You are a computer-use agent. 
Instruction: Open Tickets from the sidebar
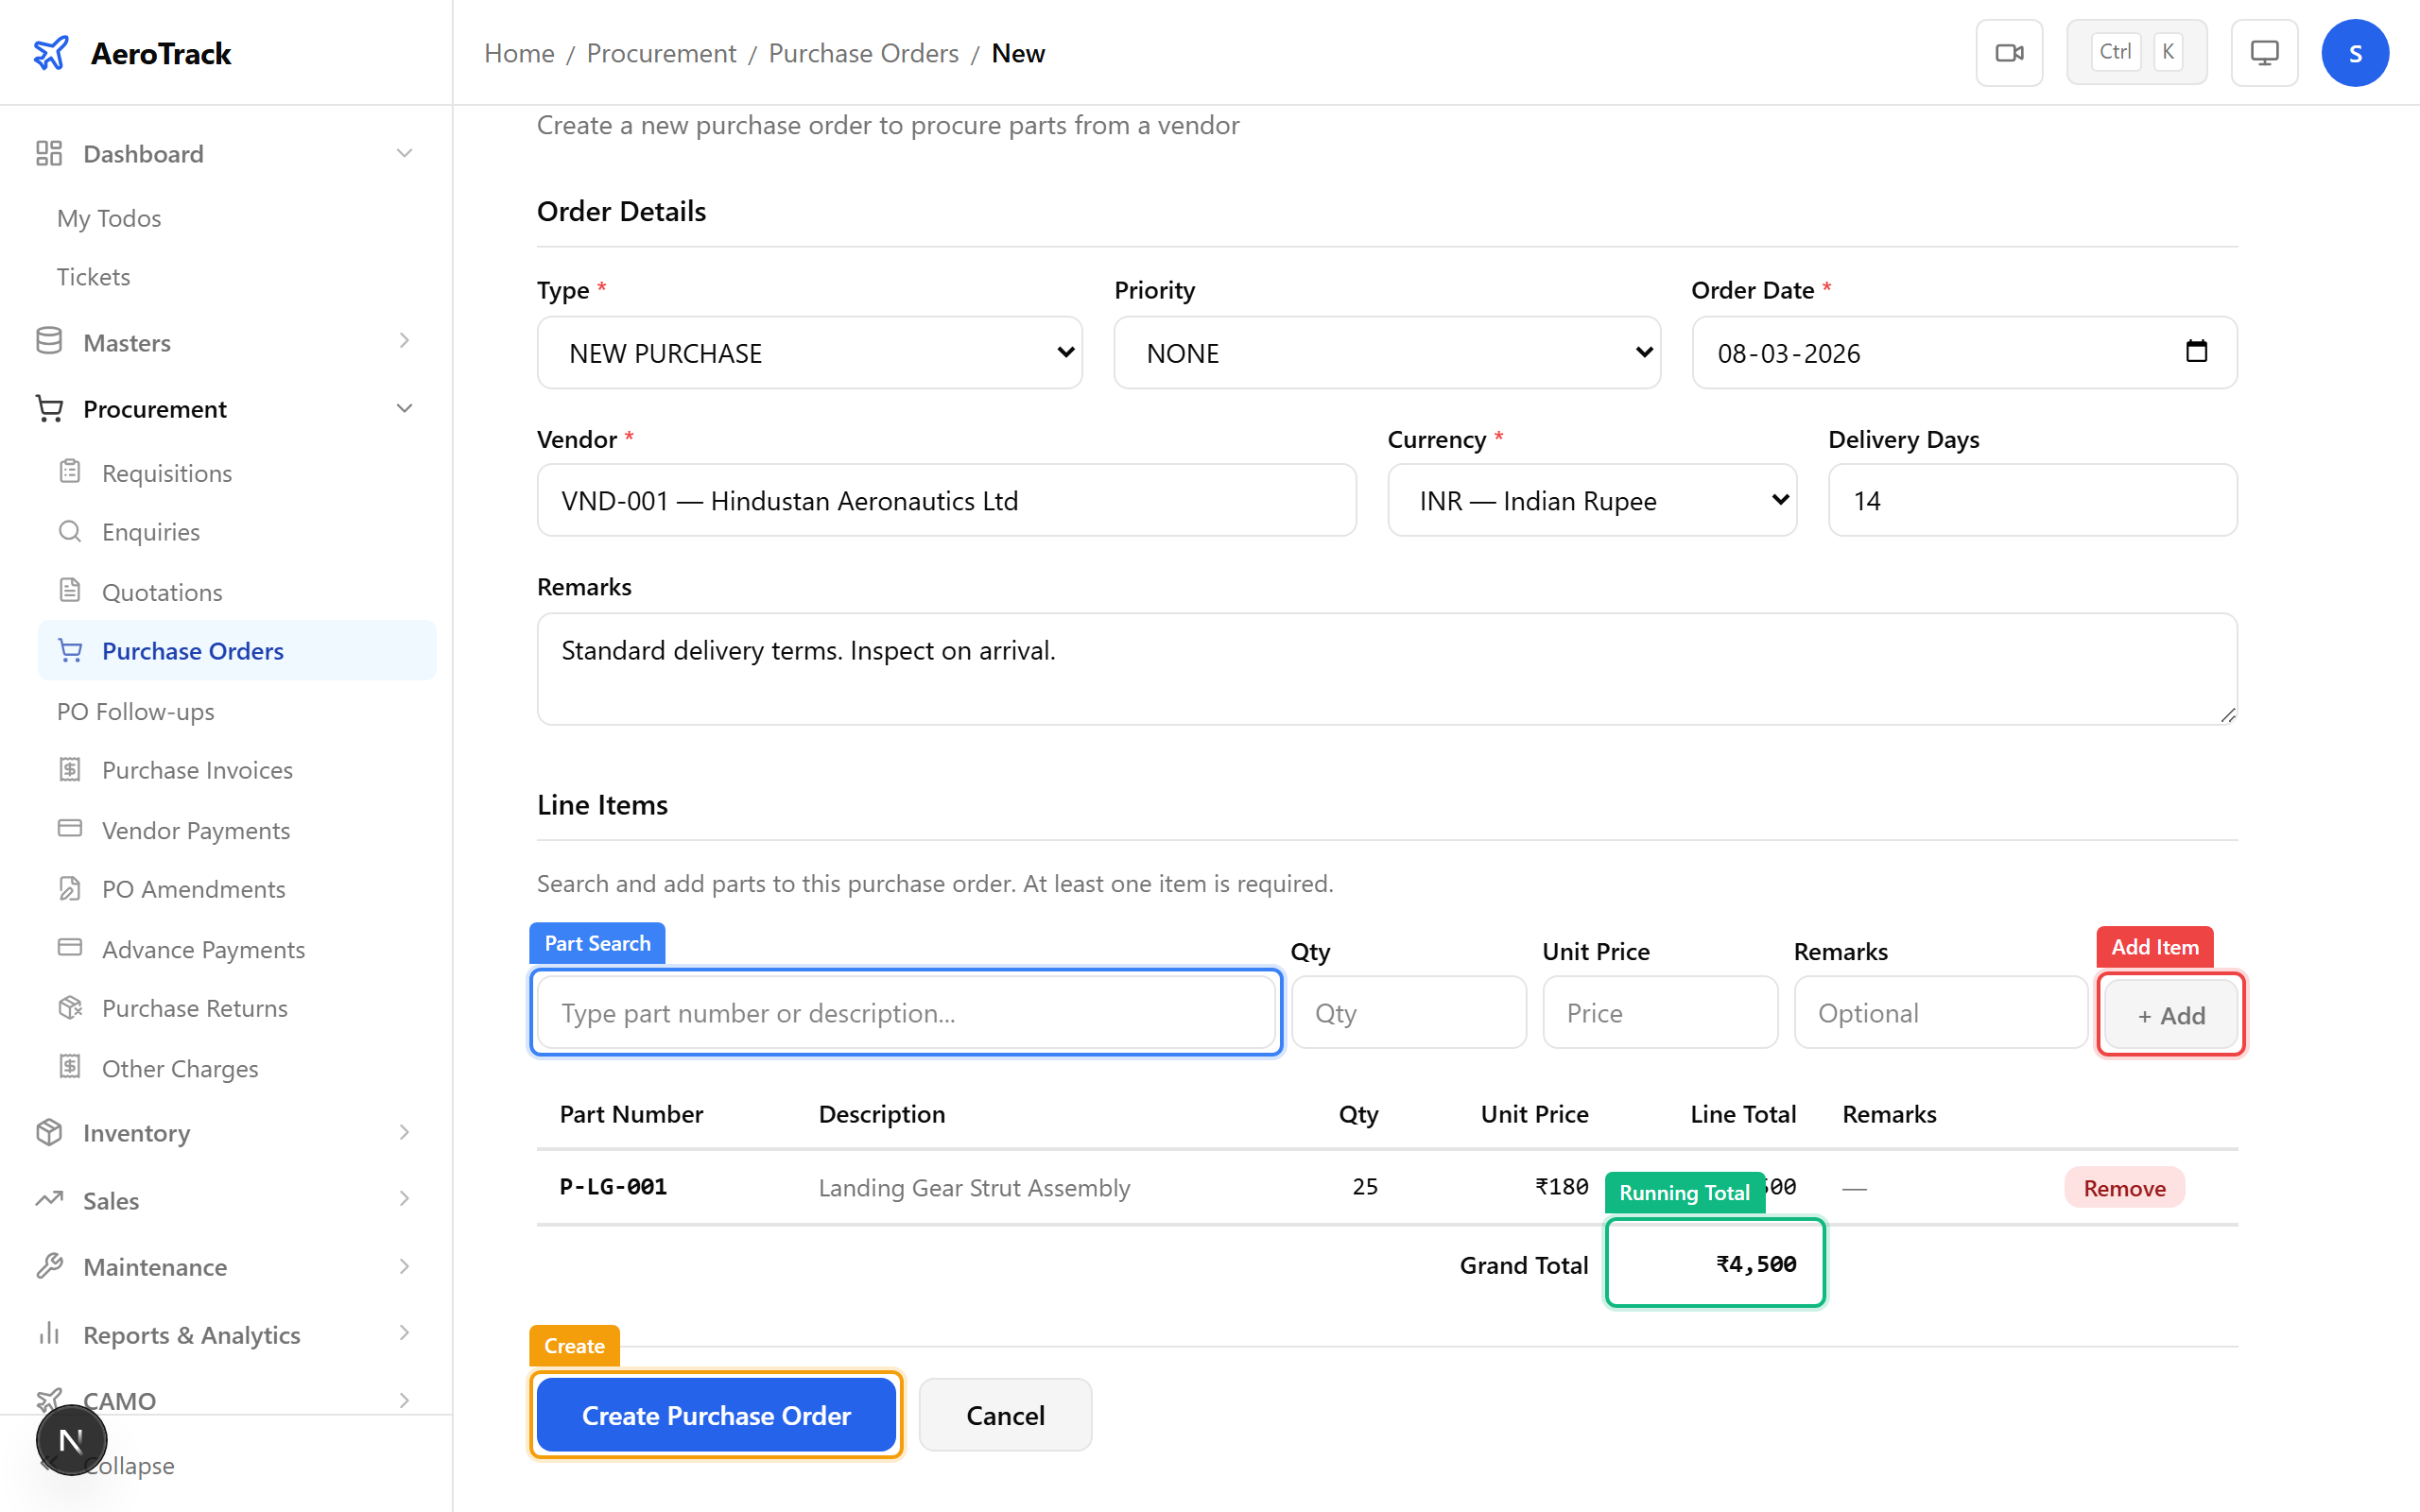click(x=93, y=276)
